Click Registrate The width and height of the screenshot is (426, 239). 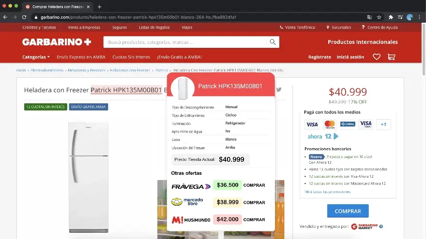click(319, 57)
